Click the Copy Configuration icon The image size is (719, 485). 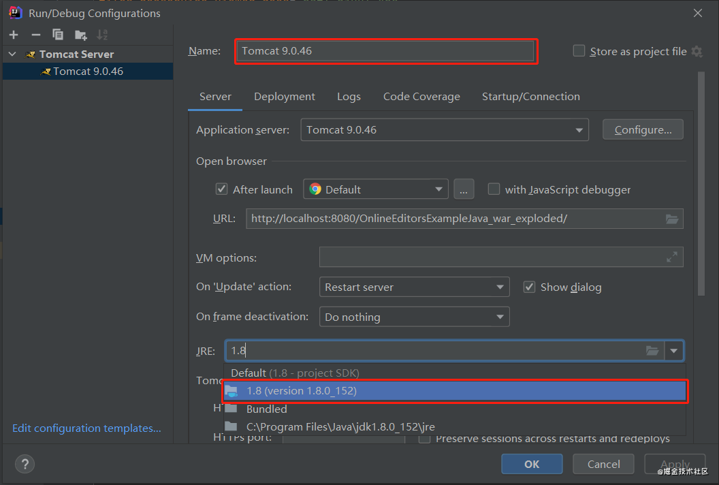(x=58, y=35)
